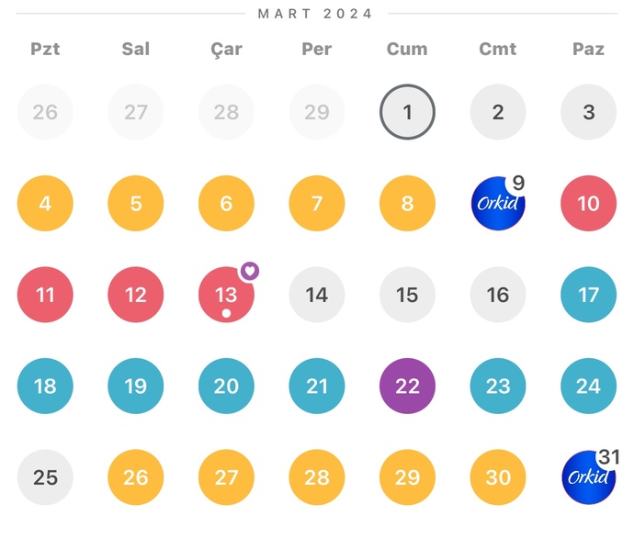Image resolution: width=634 pixels, height=549 pixels.
Task: Select the outlined day 1 circle
Action: [x=408, y=112]
